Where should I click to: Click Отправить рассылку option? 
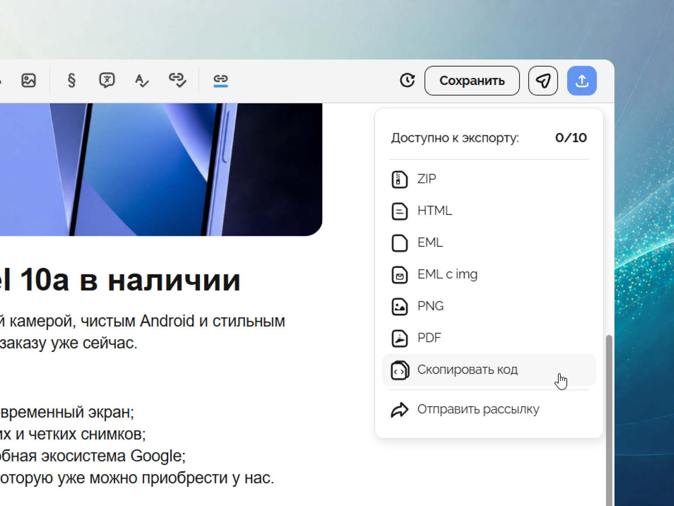(x=489, y=409)
